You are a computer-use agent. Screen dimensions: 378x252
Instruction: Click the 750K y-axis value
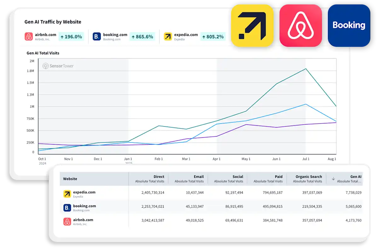(30, 119)
